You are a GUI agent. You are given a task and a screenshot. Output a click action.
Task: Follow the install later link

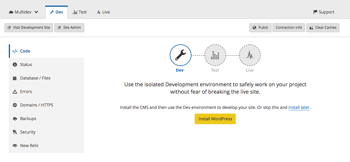point(299,107)
